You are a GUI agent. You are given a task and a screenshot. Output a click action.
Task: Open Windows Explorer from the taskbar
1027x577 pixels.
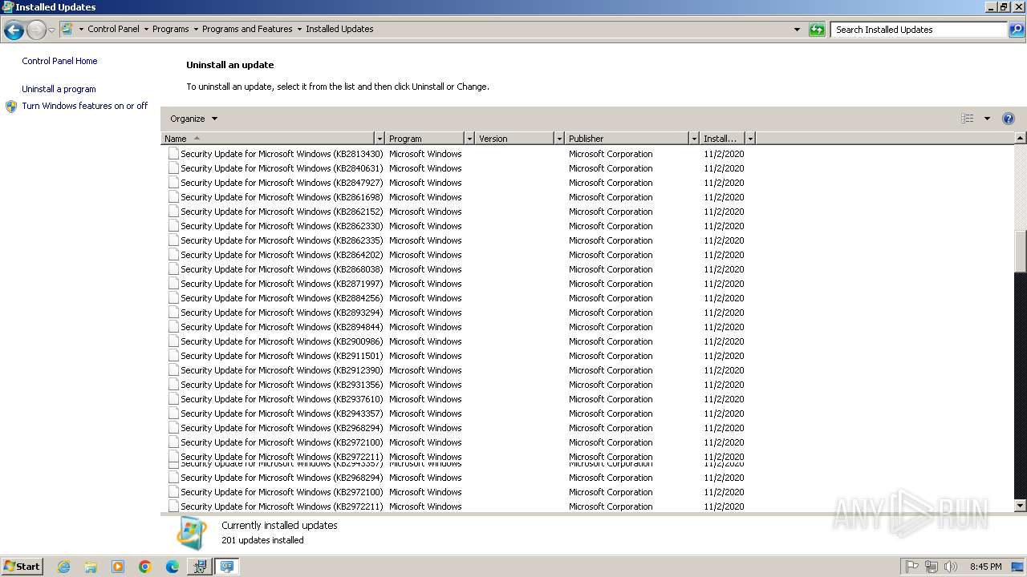tap(91, 567)
